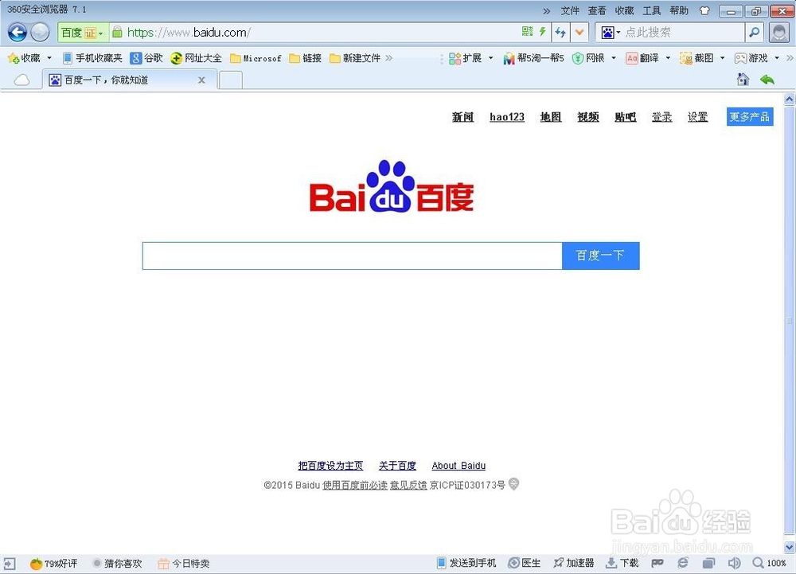Open the 谷歌 bookmark
The height and width of the screenshot is (574, 796).
[146, 58]
